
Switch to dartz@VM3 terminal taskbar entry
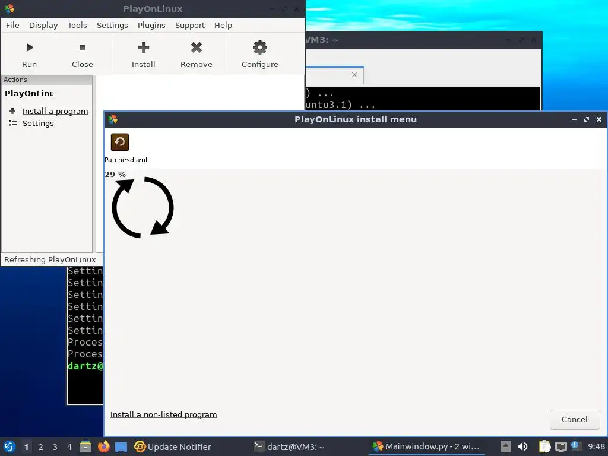click(x=289, y=447)
